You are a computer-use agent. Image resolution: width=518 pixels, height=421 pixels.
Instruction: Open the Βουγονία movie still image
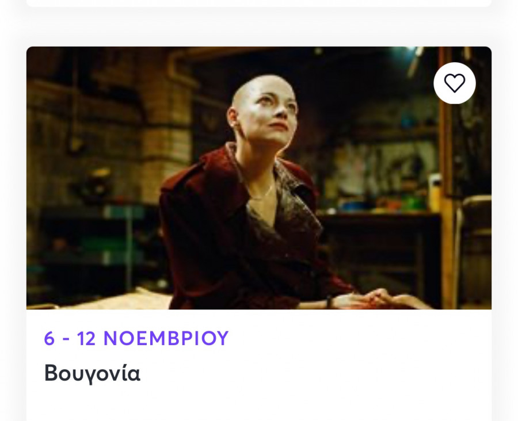(x=259, y=178)
